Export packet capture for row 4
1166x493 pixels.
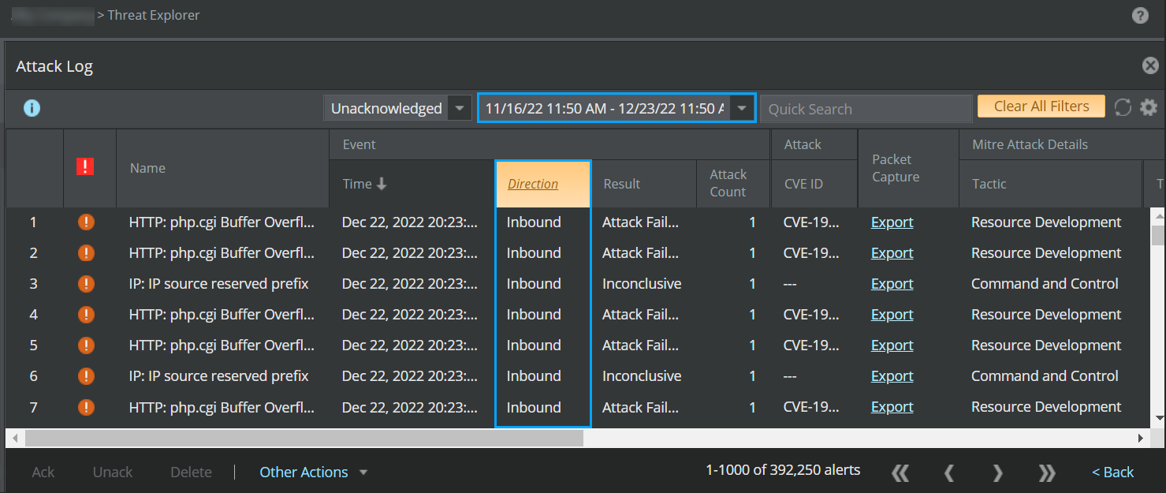tap(892, 315)
